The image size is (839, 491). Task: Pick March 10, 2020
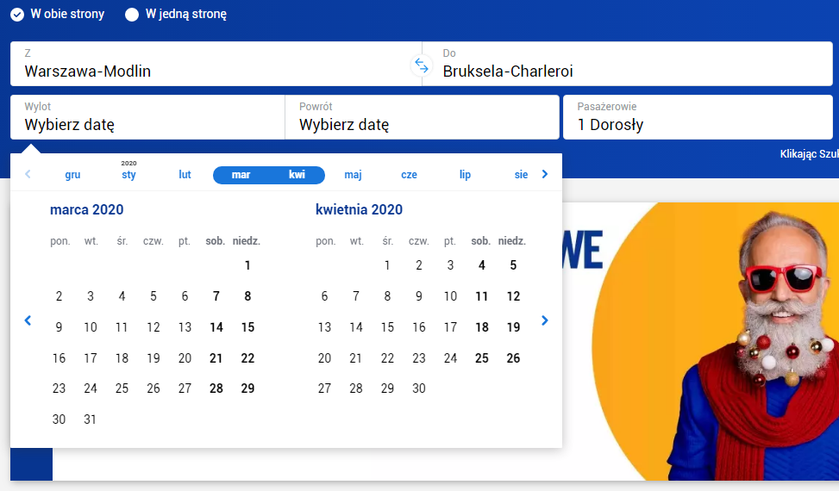coord(91,327)
